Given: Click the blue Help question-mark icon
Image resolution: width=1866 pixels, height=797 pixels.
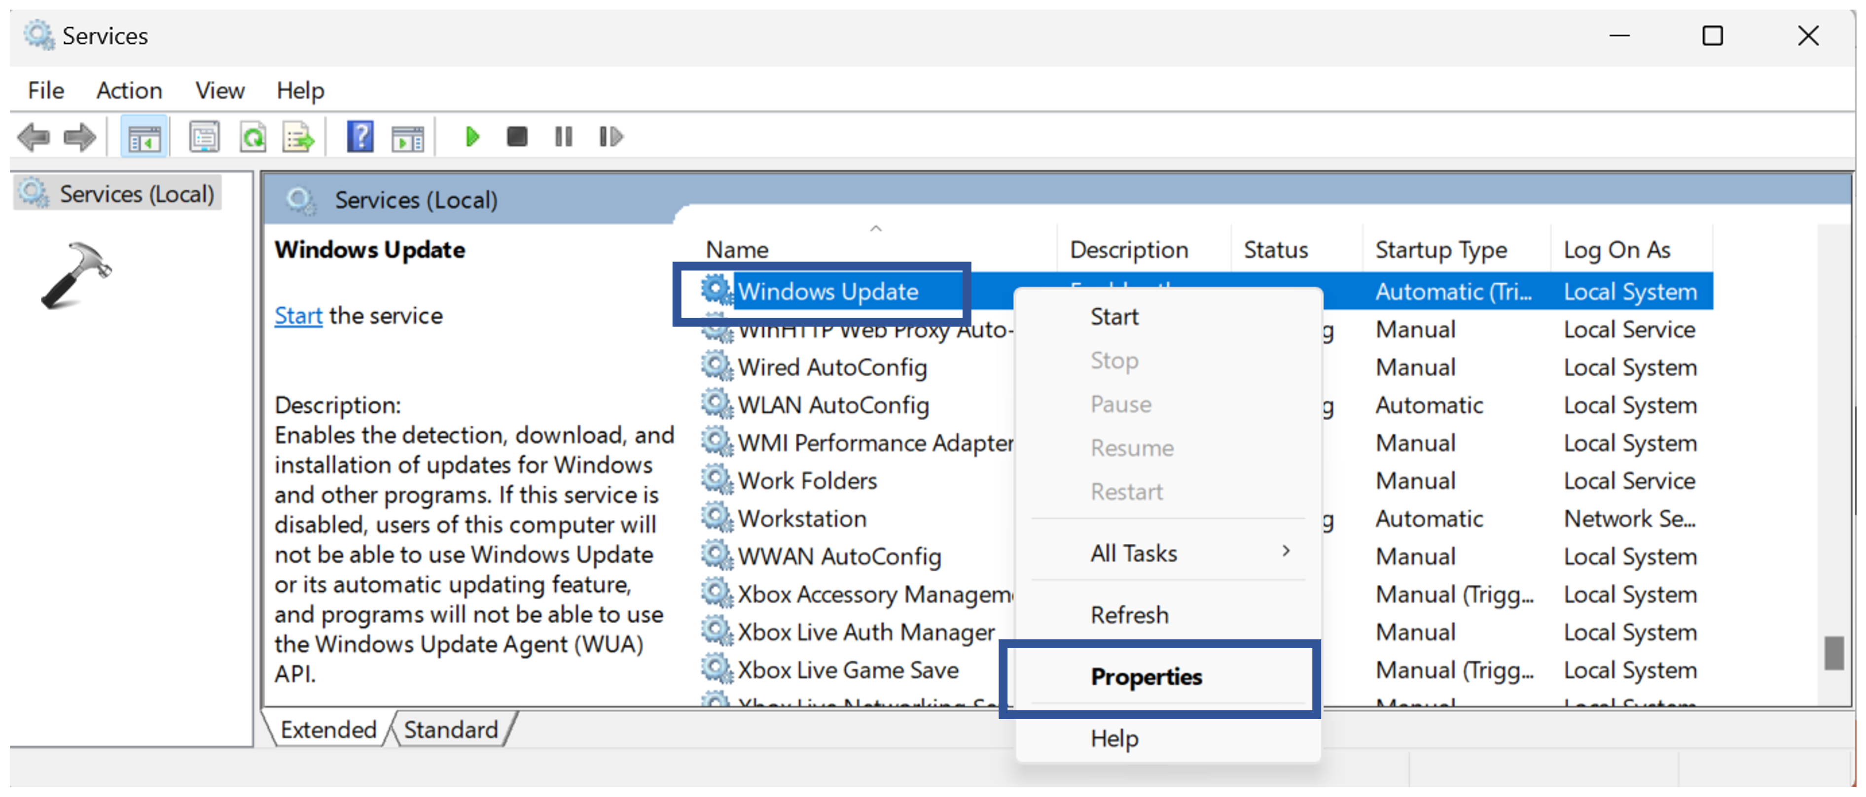Looking at the screenshot, I should (x=360, y=137).
